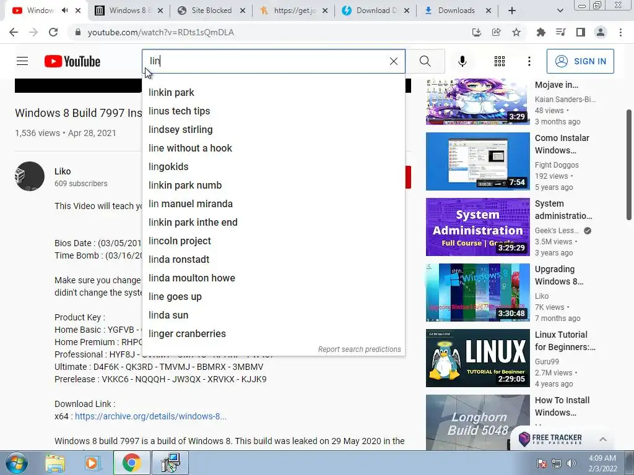Open archive.org download link
Image resolution: width=634 pixels, height=475 pixels.
[x=150, y=416]
